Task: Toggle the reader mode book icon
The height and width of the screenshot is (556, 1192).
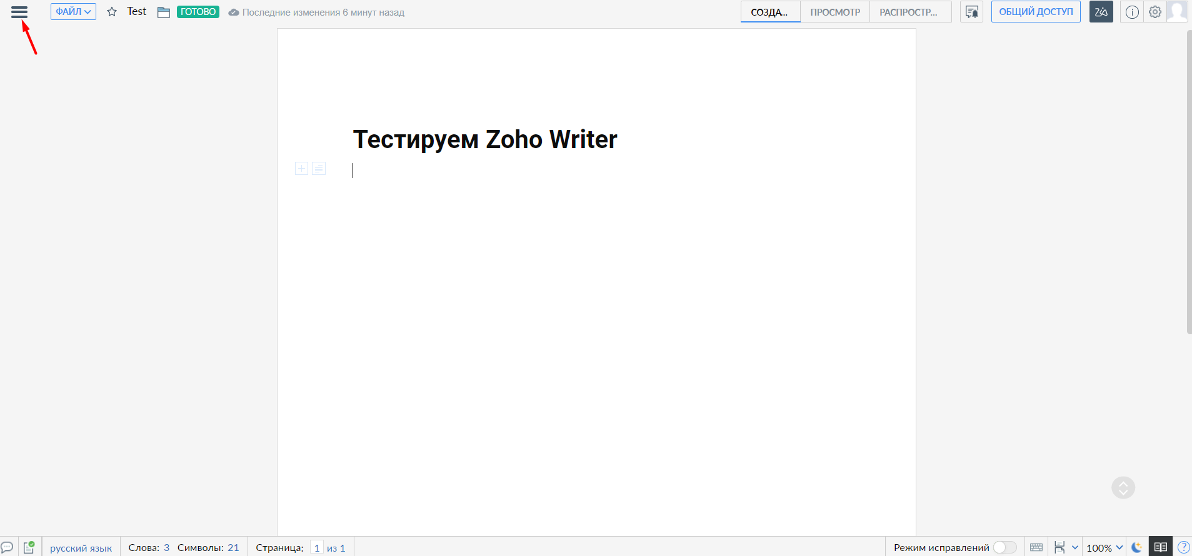Action: click(1161, 547)
